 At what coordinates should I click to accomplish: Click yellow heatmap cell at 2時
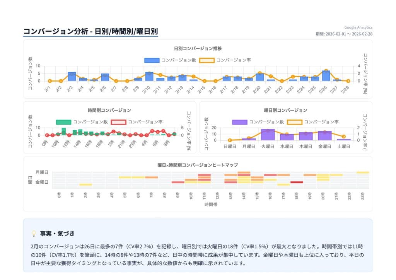[85, 184]
